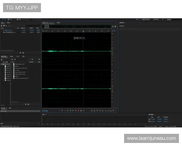The image size is (182, 146).
Task: Open the Media Browser tab
Action: (x=4, y=56)
